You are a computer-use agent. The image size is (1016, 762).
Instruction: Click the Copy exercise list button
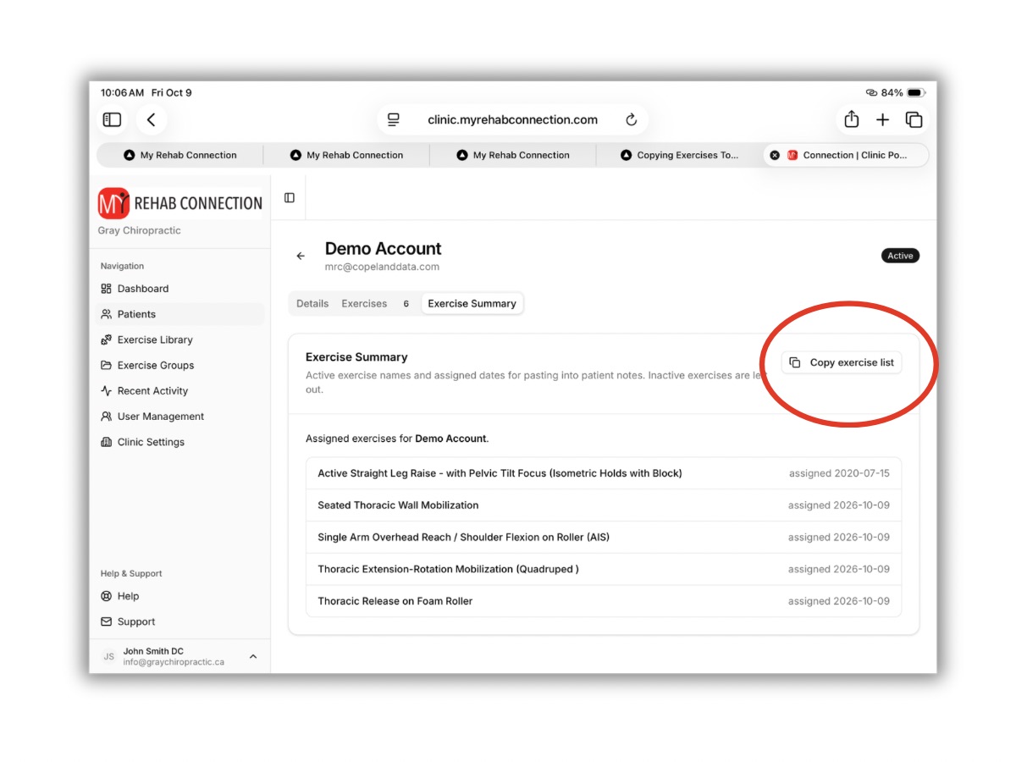pos(842,362)
